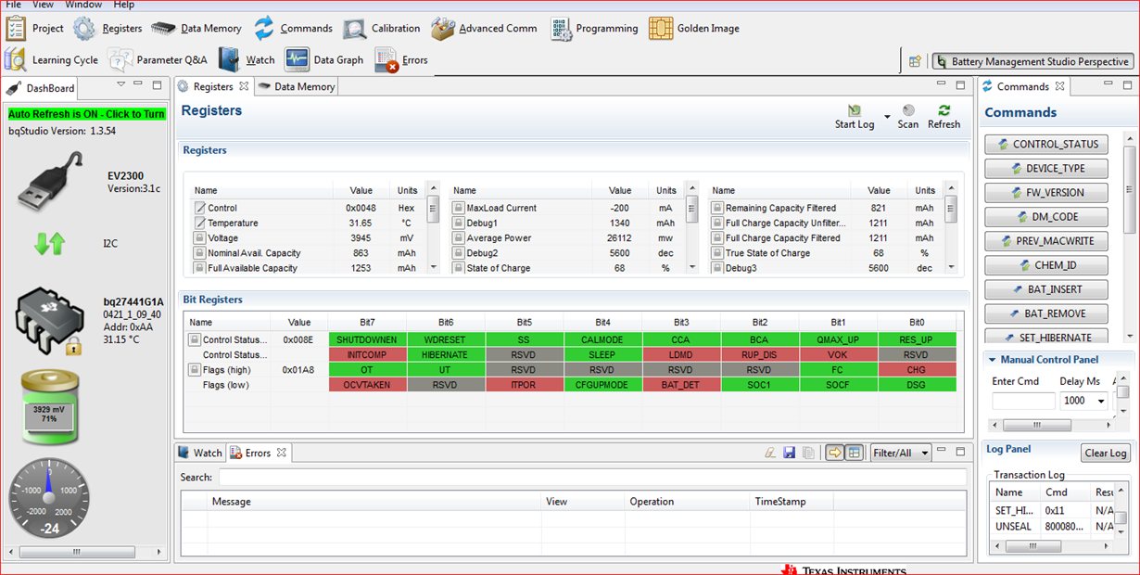Open the Help menu

pos(124,5)
